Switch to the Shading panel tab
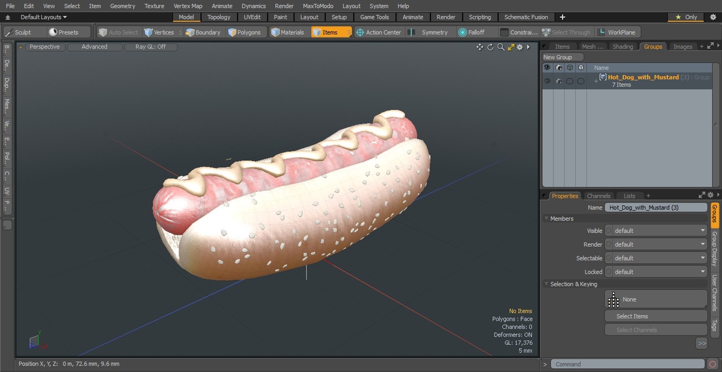This screenshot has height=372, width=722. (623, 47)
